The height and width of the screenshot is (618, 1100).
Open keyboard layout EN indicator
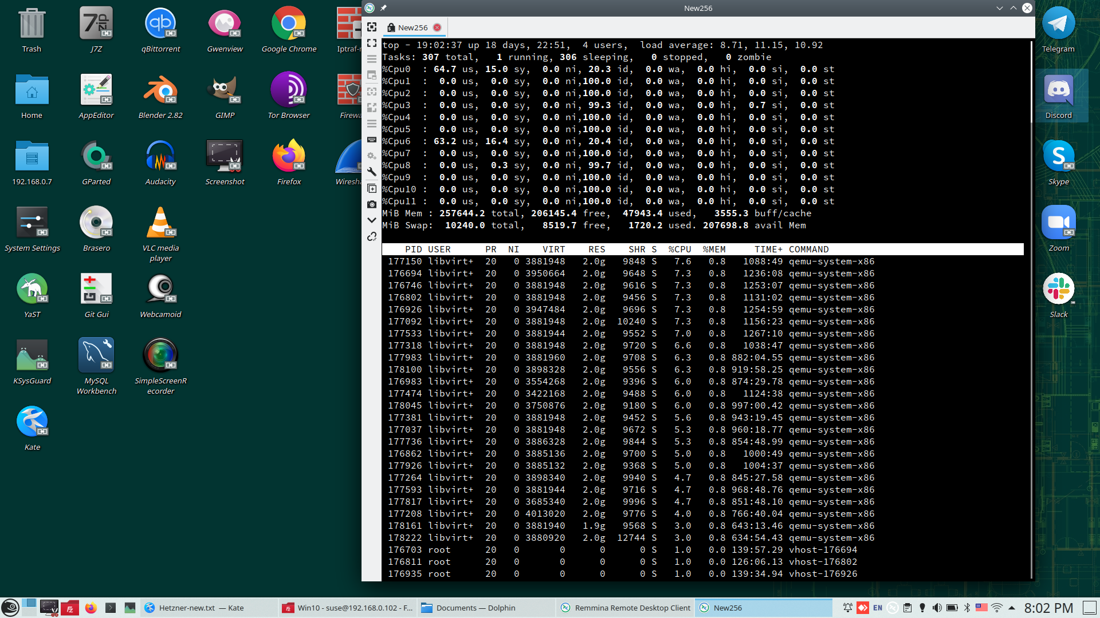878,608
